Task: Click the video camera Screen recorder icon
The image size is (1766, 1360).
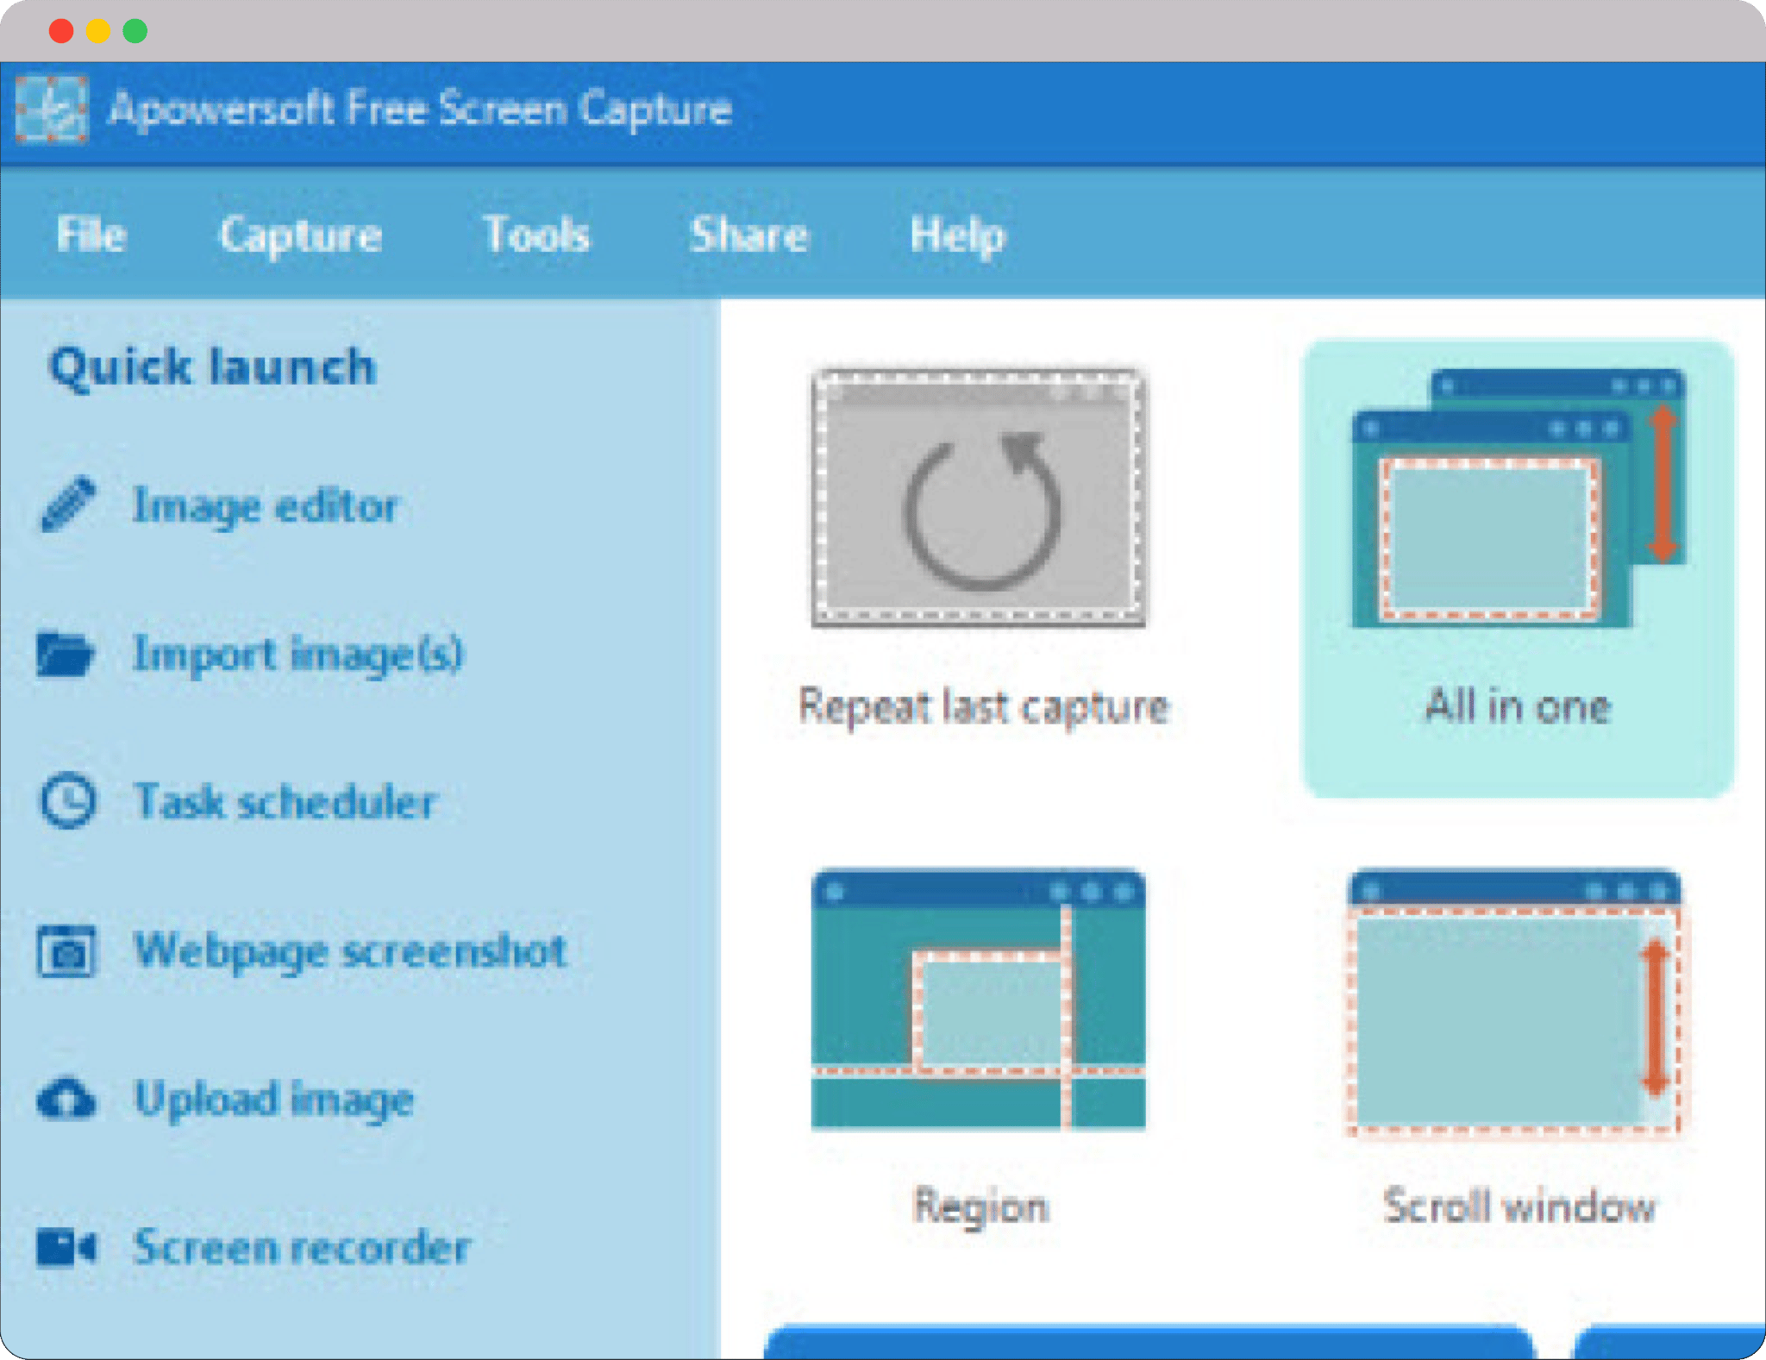Action: click(66, 1247)
